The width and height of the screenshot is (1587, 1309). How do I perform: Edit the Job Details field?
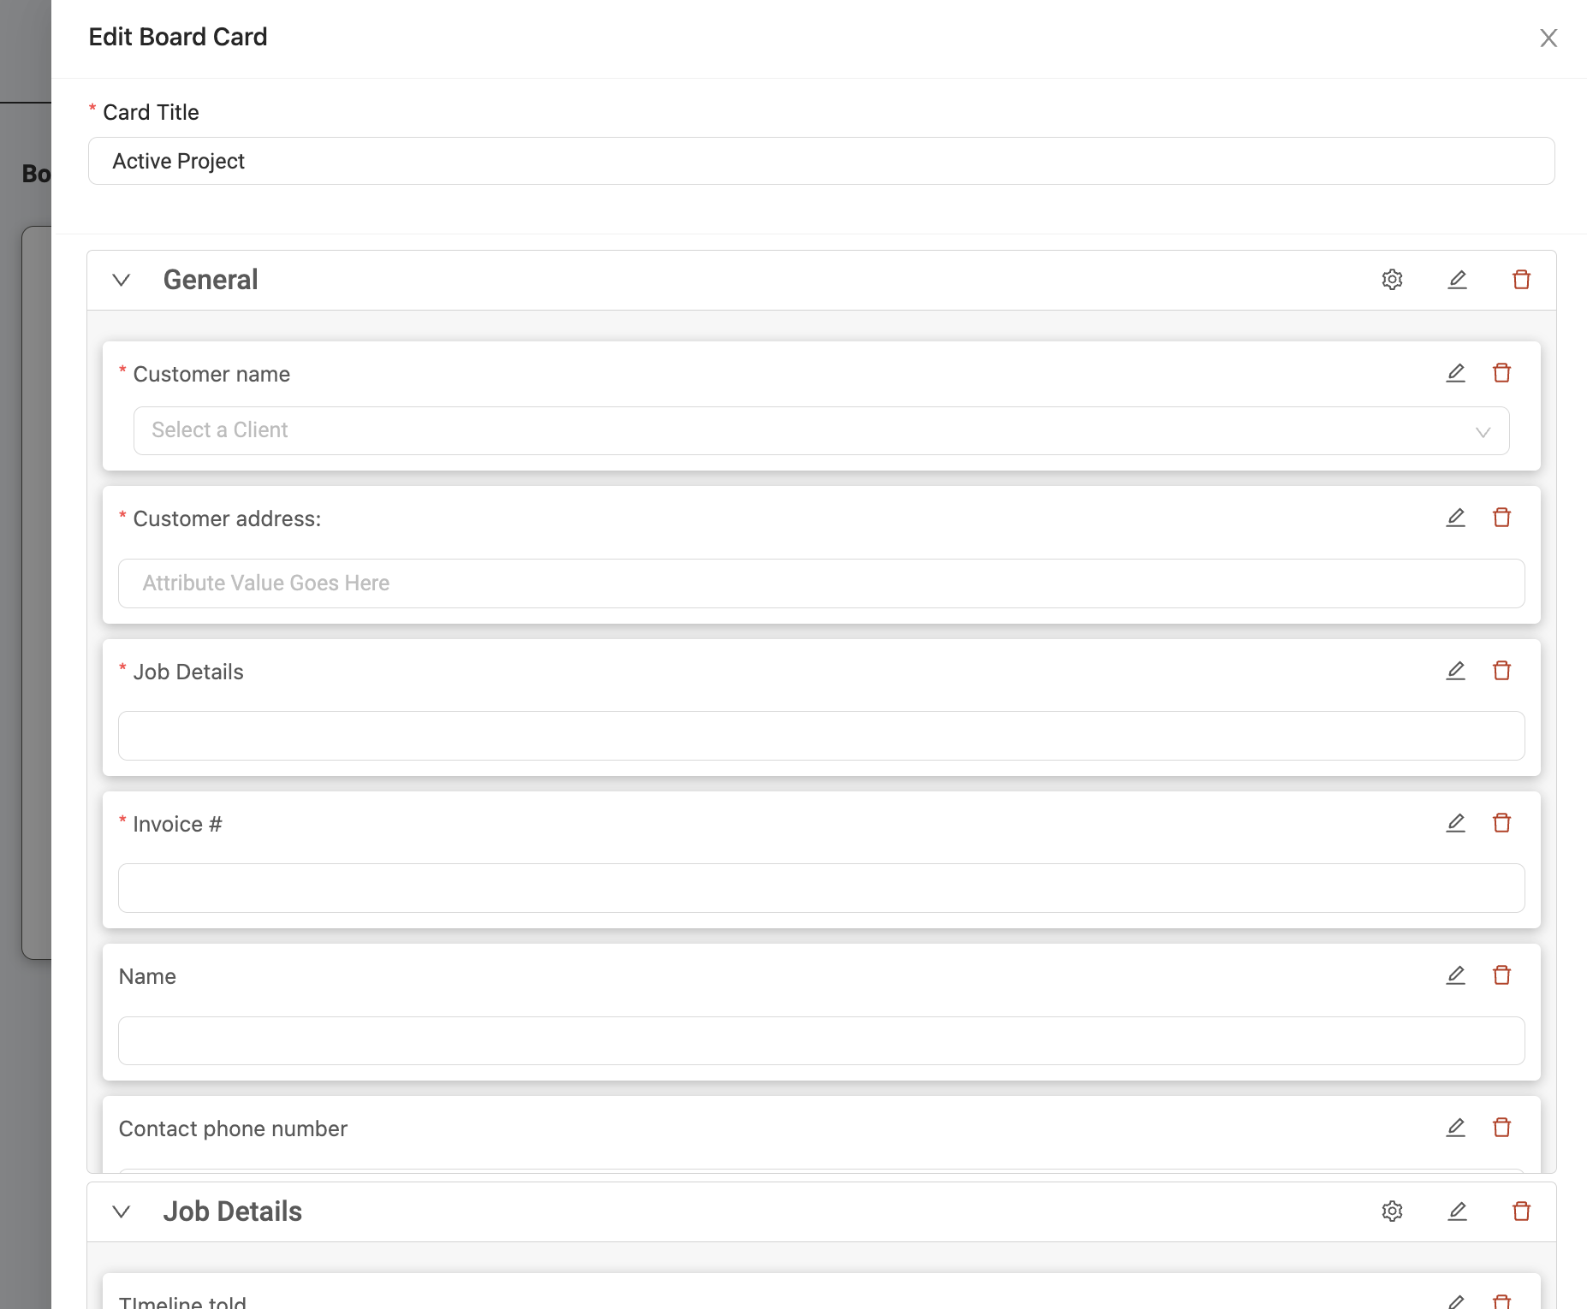(1455, 671)
